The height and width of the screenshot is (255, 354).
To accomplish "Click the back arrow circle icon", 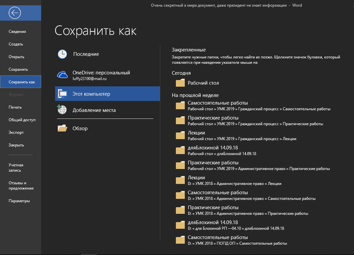I will [15, 13].
